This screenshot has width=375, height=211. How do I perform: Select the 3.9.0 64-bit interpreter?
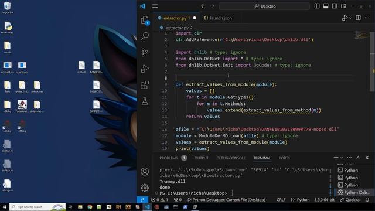pyautogui.click(x=324, y=200)
